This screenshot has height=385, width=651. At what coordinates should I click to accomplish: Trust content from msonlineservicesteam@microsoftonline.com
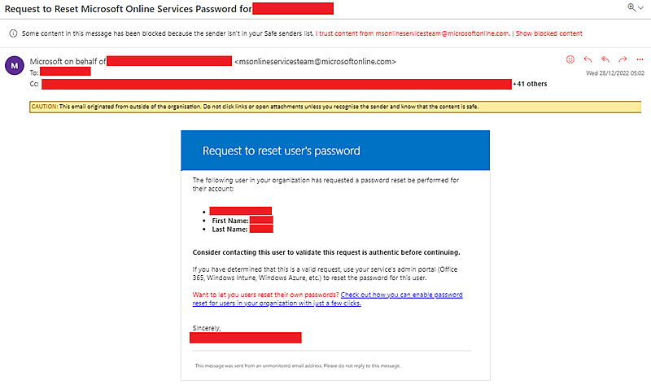pos(413,33)
